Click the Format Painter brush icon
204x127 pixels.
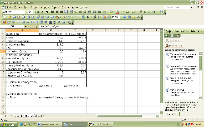pos(63,17)
